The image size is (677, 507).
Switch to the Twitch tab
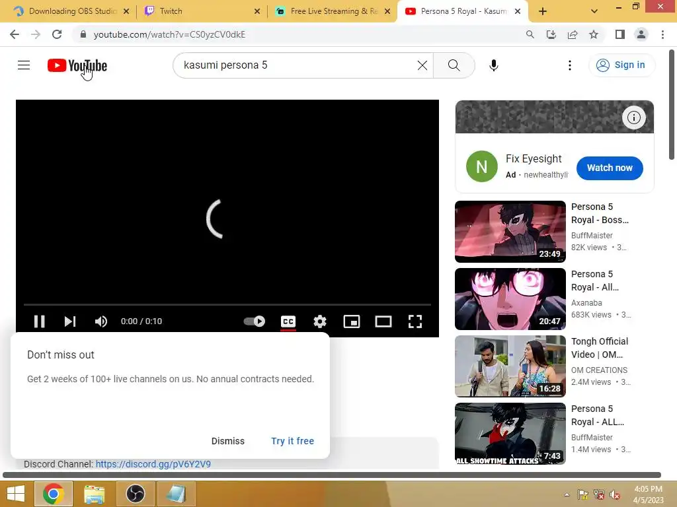pos(201,11)
